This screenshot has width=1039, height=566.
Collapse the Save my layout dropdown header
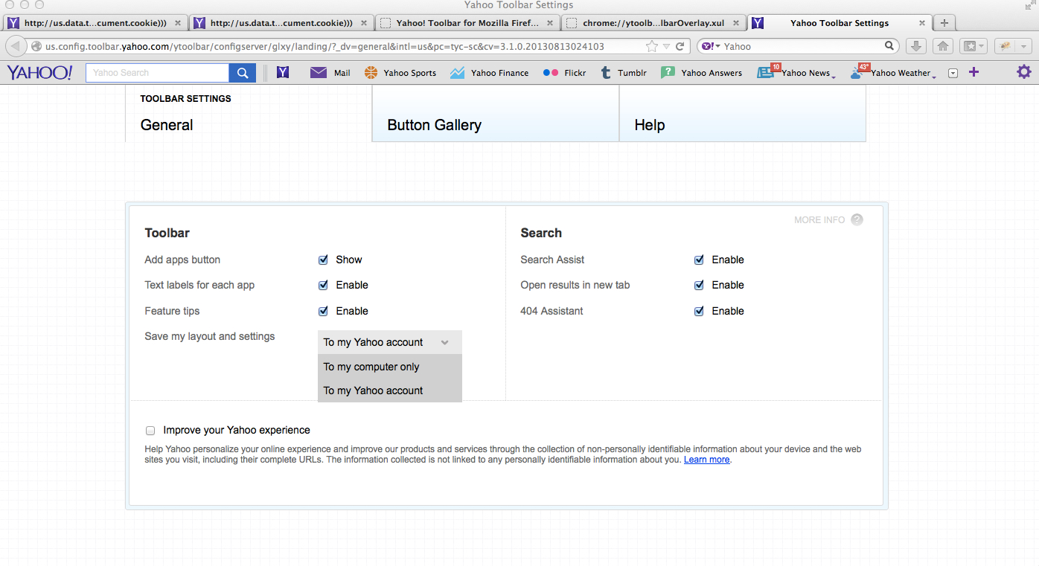click(x=390, y=342)
